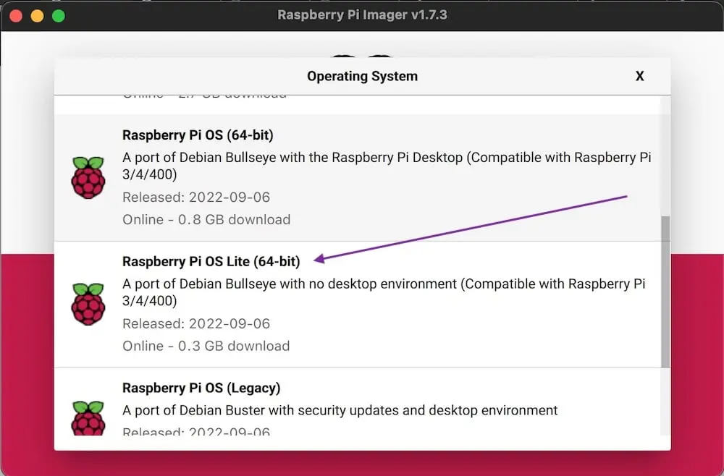Click the red macOS close window button
The height and width of the screenshot is (476, 724).
coord(16,16)
